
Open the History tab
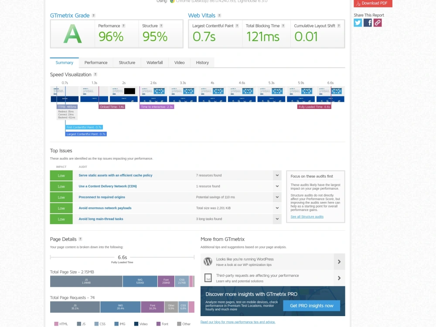point(202,62)
